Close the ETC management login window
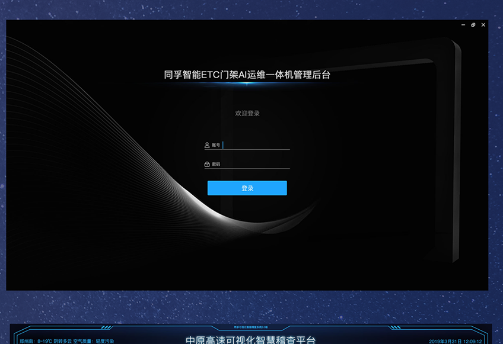503x344 pixels. [x=483, y=25]
